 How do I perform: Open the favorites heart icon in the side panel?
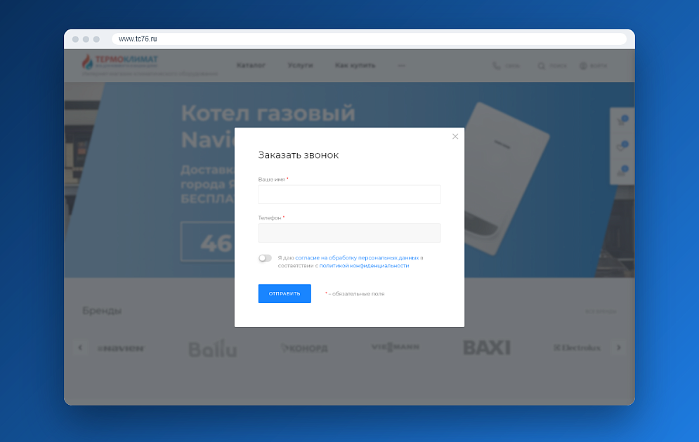tap(622, 146)
